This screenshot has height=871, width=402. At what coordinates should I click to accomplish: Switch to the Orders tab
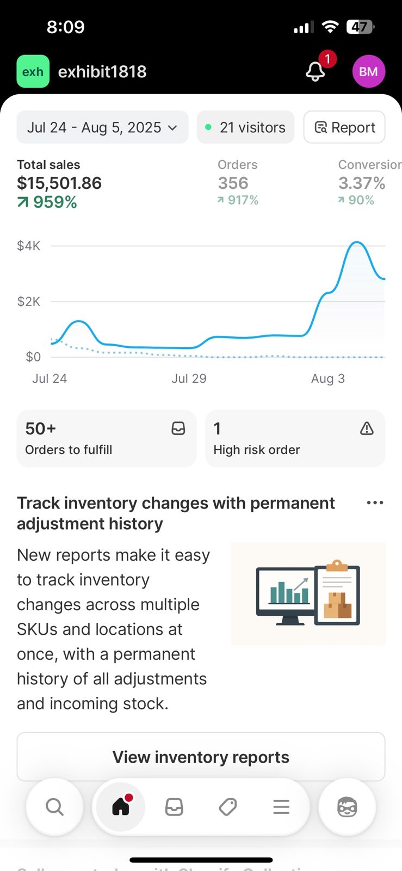pos(174,807)
